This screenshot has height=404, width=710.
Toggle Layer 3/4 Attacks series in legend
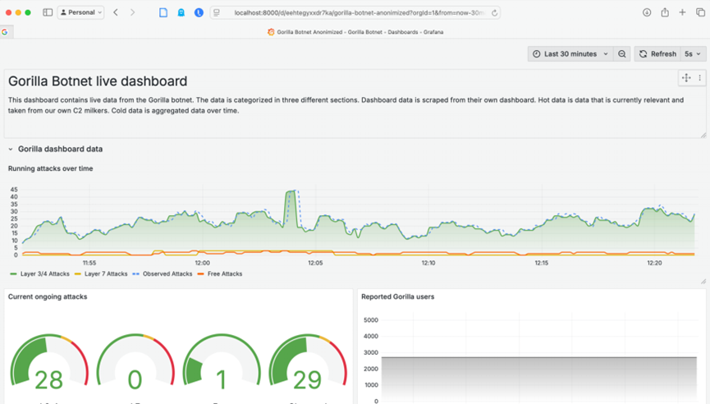coord(39,274)
